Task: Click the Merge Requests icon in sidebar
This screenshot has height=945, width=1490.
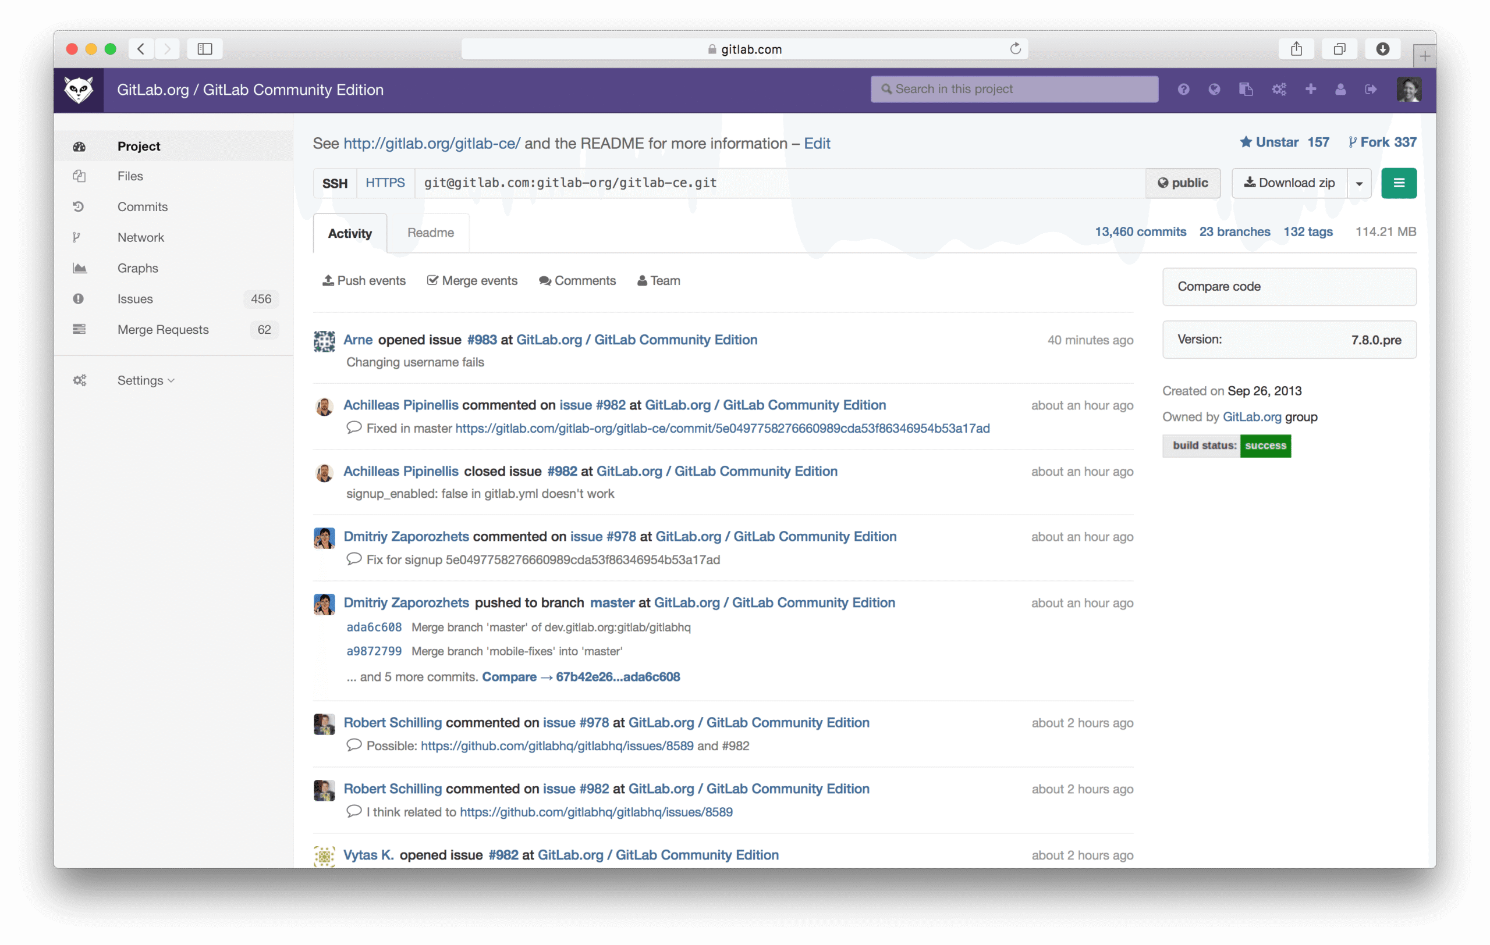Action: pyautogui.click(x=79, y=329)
